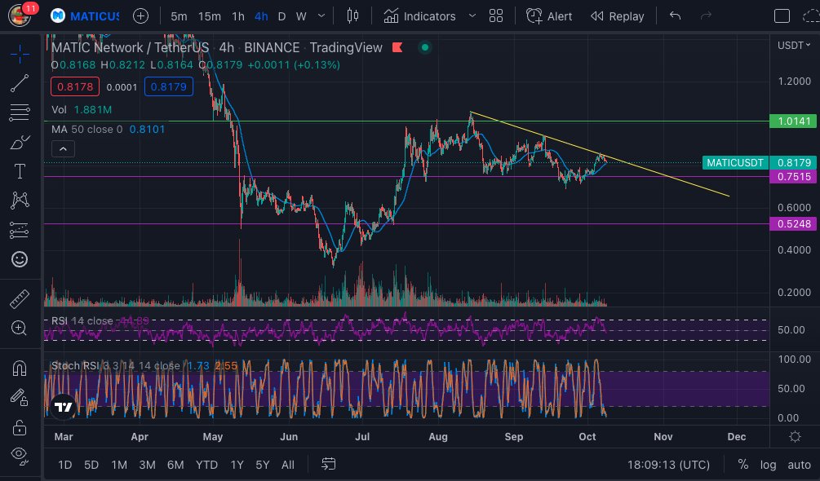Image resolution: width=820 pixels, height=481 pixels.
Task: Open the emoji icons tool
Action: [20, 259]
